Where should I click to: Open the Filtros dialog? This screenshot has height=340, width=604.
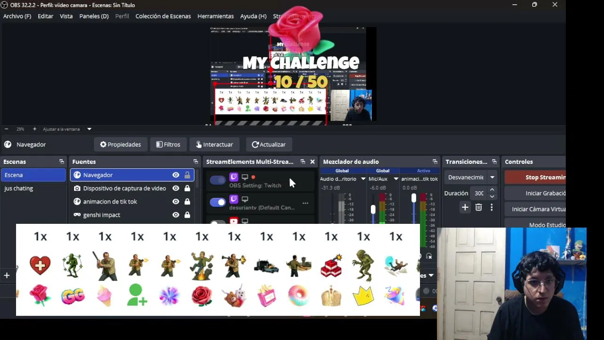[168, 144]
